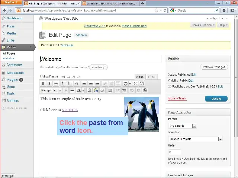This screenshot has width=238, height=178.
Task: Click the Paste from Word icon
Action: 96,90
